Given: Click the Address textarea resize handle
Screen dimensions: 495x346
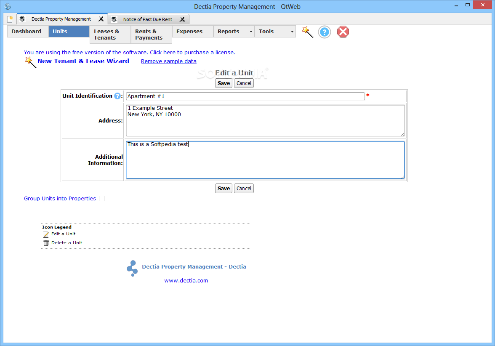Looking at the screenshot, I should [x=402, y=134].
